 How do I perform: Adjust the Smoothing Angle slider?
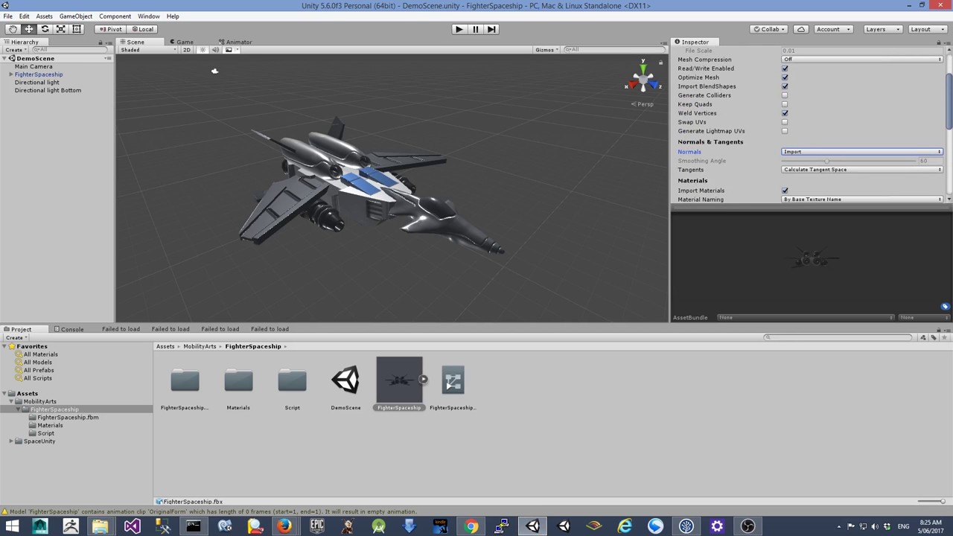click(849, 161)
